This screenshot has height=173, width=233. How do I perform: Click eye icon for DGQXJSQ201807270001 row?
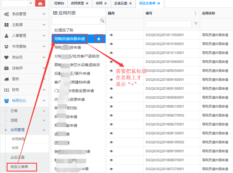point(111,169)
